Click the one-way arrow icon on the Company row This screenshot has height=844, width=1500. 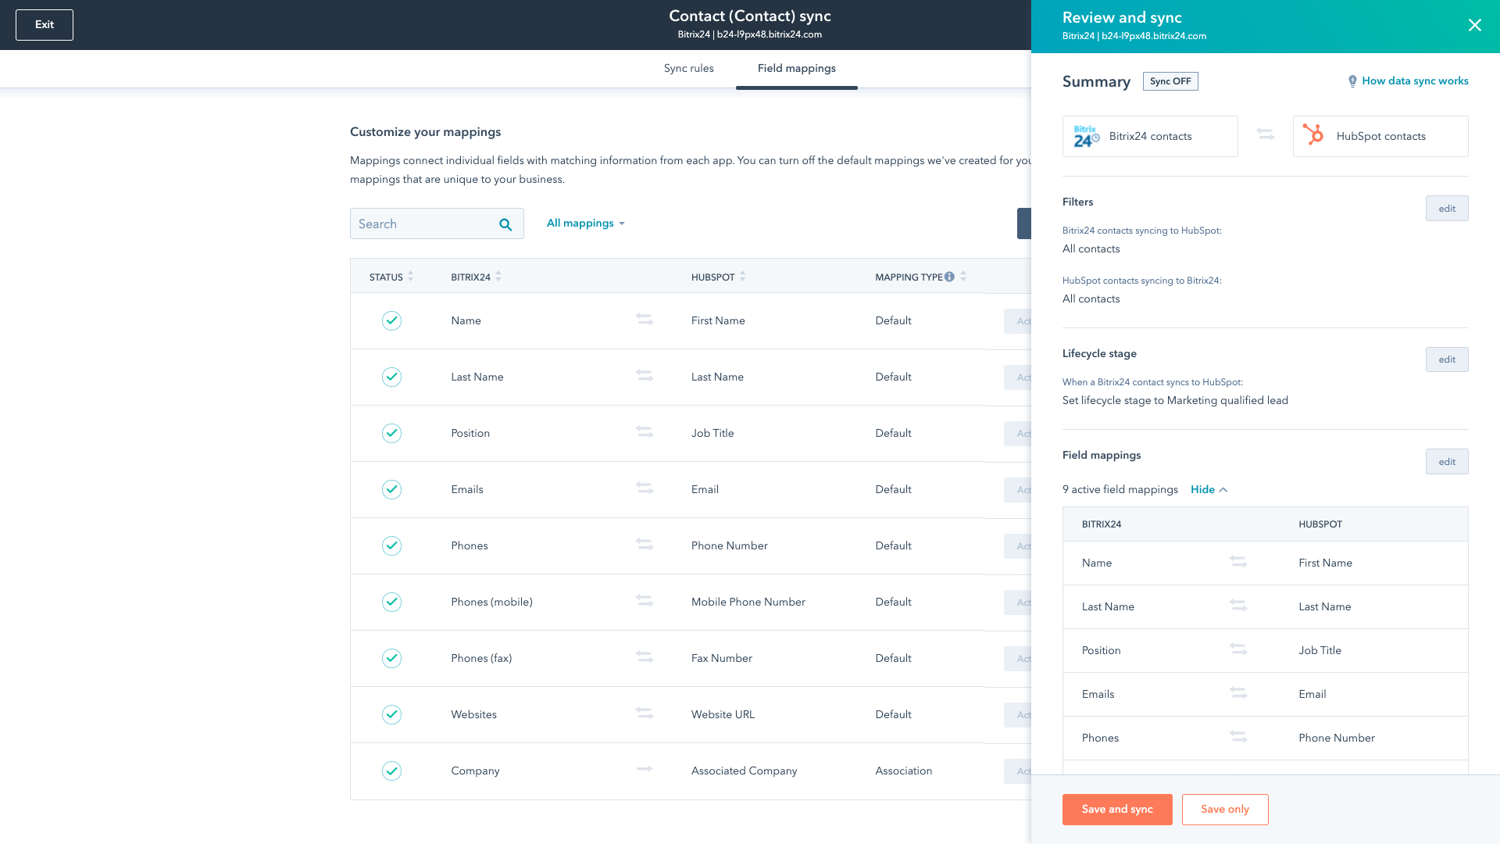pyautogui.click(x=645, y=770)
